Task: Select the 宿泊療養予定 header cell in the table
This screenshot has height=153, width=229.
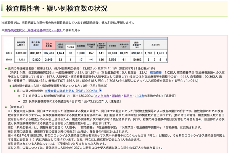Action: tap(91, 46)
